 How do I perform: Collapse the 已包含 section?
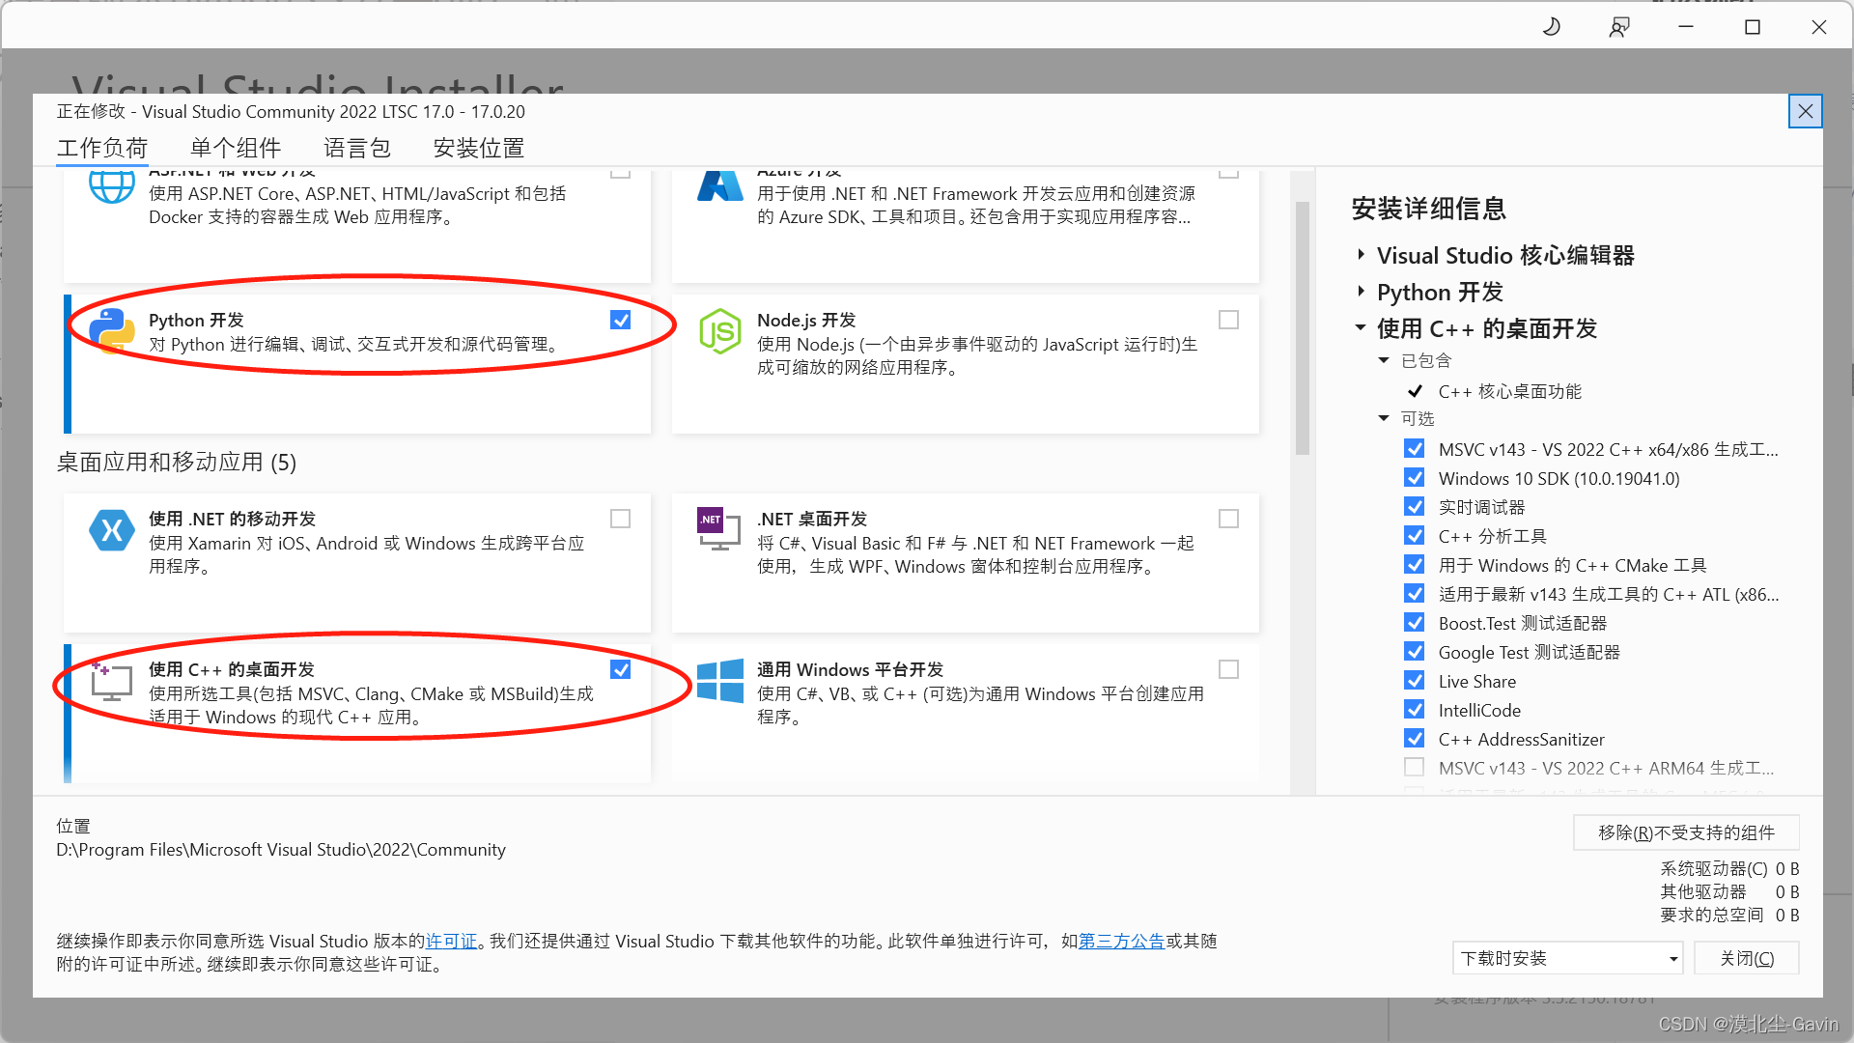[x=1384, y=360]
